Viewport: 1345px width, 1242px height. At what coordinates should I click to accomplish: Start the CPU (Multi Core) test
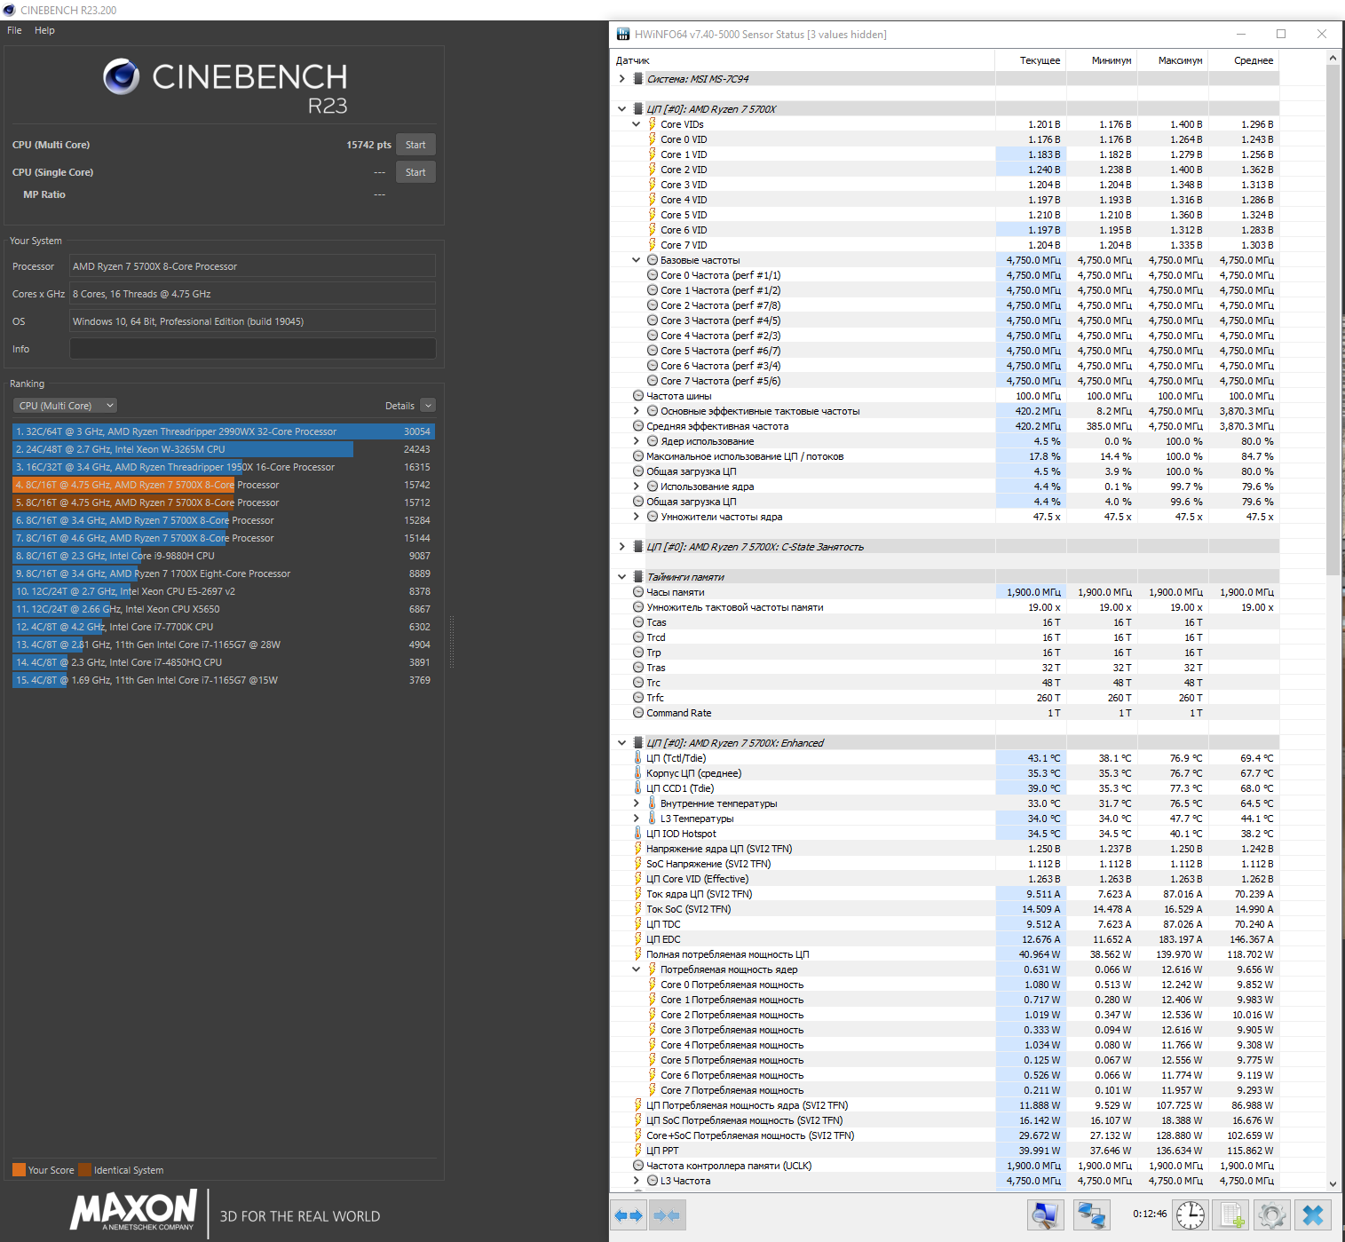(x=415, y=145)
